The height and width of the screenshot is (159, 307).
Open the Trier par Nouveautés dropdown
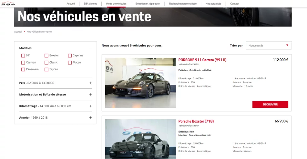269,45
